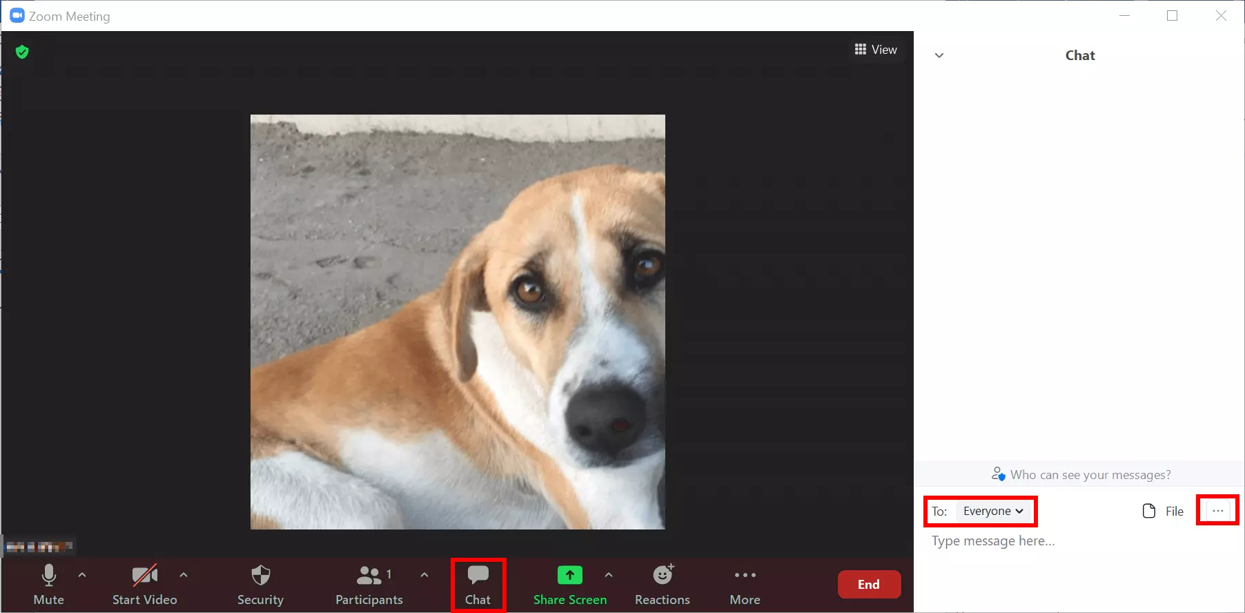Collapse chat panel with chevron
1245x613 pixels.
[x=939, y=56]
